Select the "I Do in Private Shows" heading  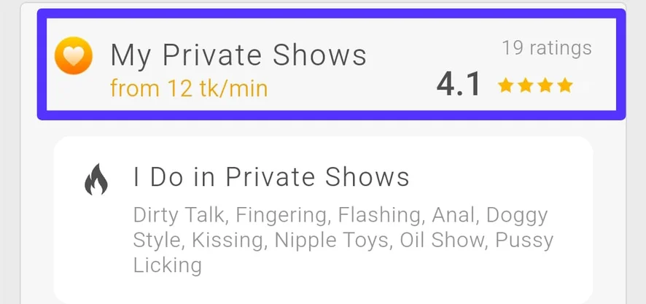click(271, 176)
